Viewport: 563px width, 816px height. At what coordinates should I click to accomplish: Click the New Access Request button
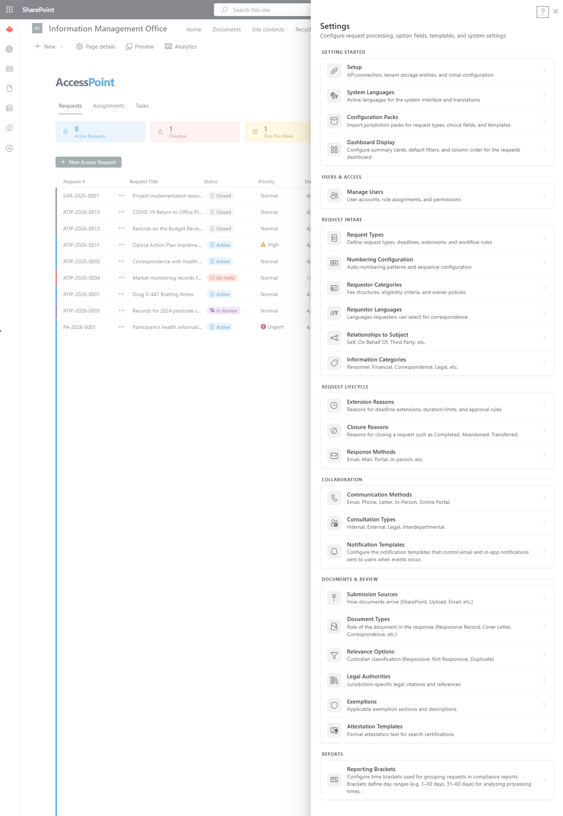88,162
